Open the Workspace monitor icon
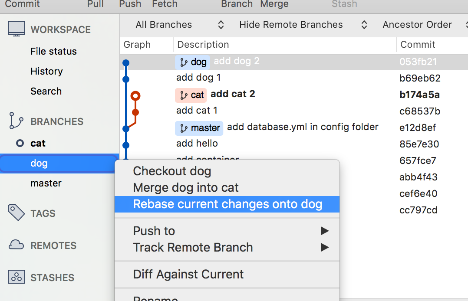Image resolution: width=468 pixels, height=301 pixels. pos(16,28)
